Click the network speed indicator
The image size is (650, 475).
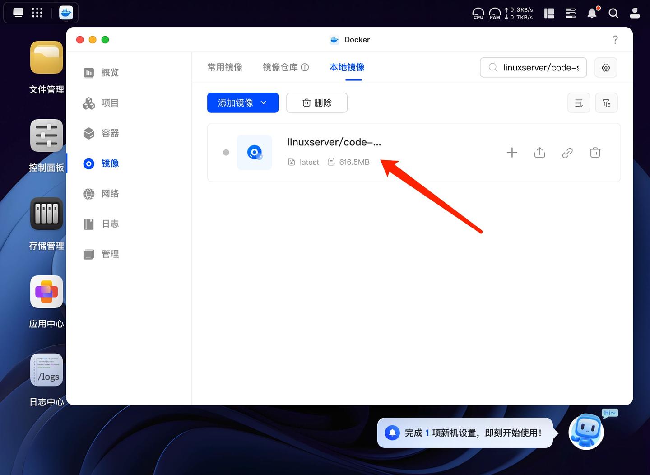pos(519,14)
